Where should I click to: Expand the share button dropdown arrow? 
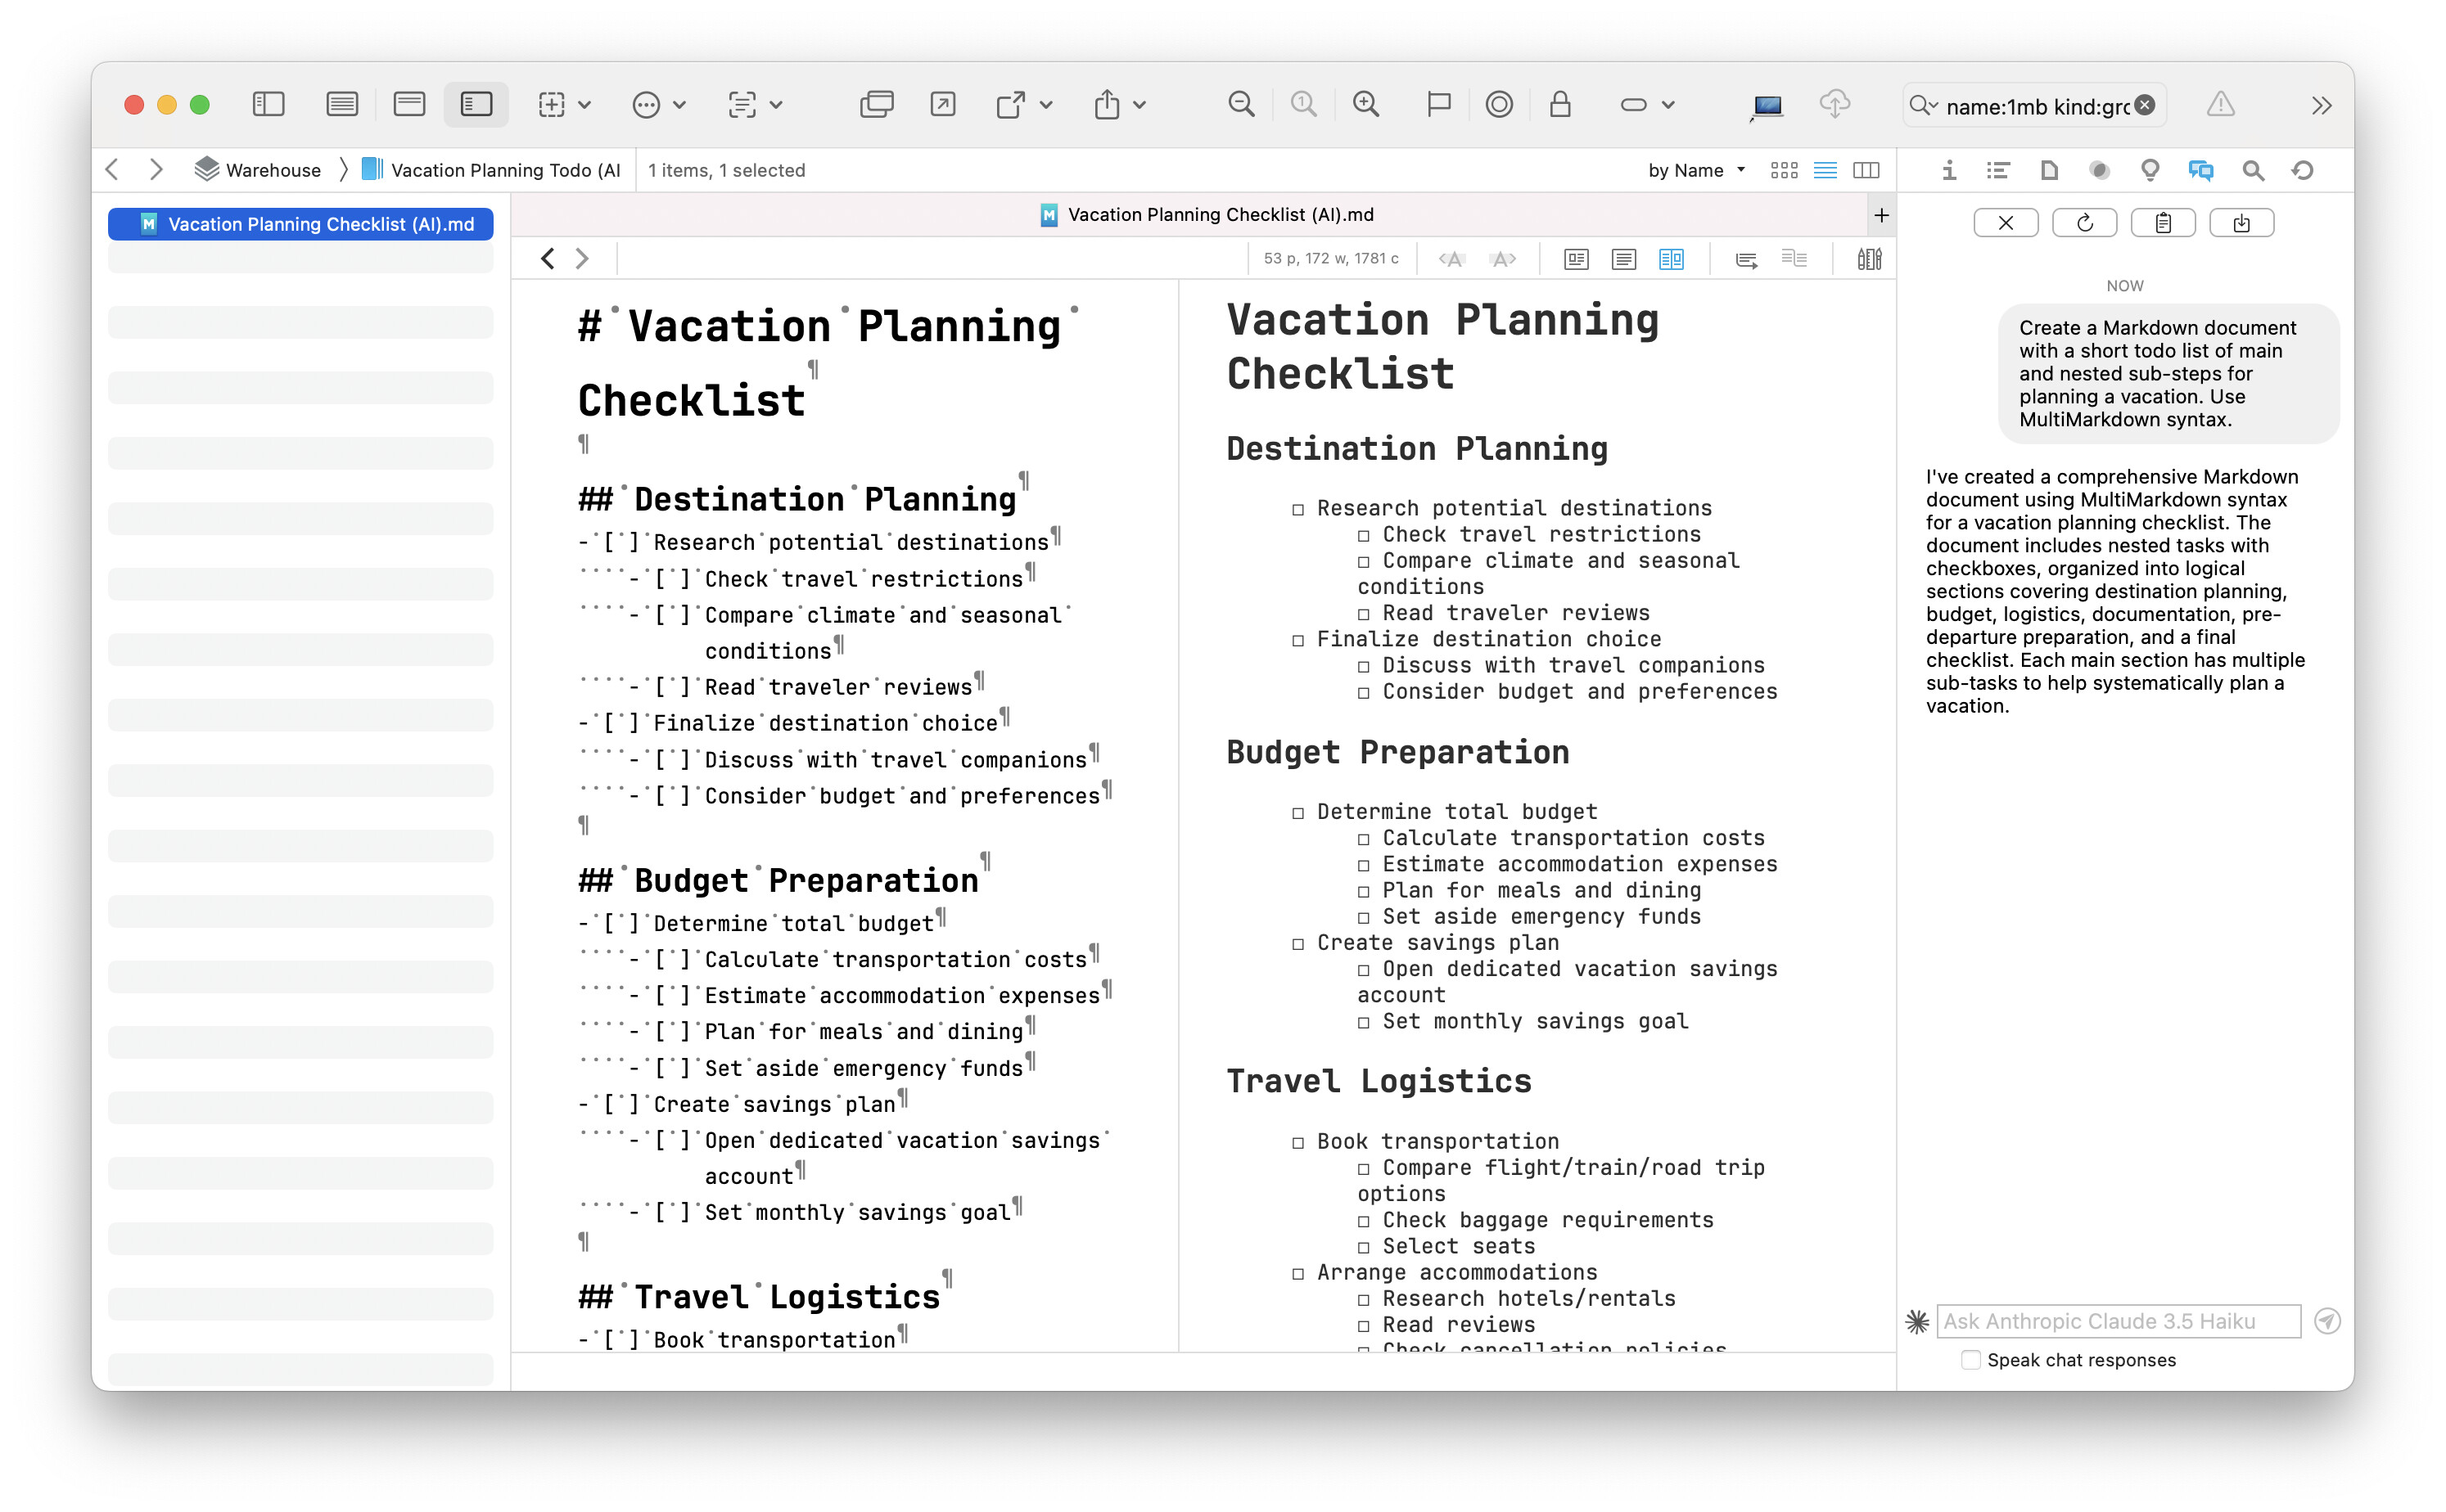(1140, 104)
